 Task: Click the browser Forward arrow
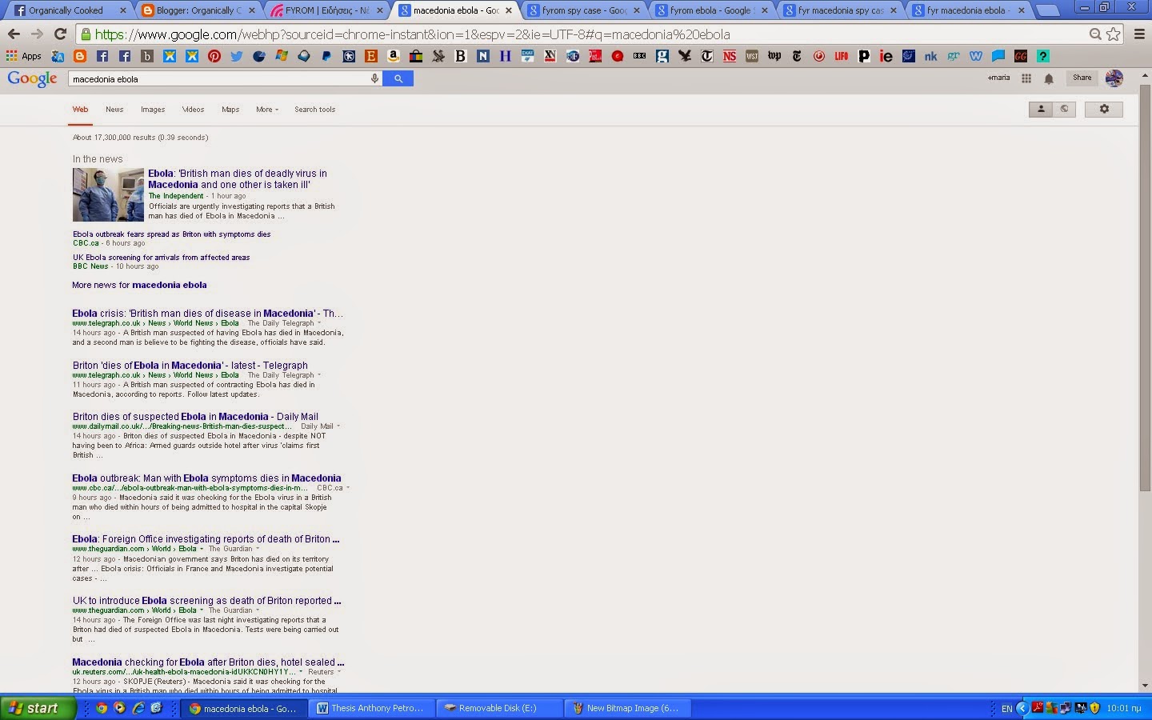pos(37,34)
